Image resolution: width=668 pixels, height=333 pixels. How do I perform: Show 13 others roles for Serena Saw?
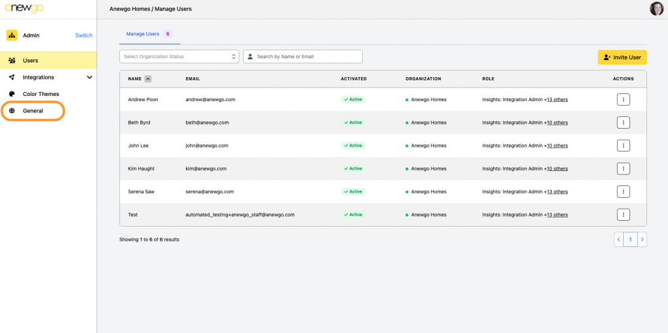click(x=557, y=191)
